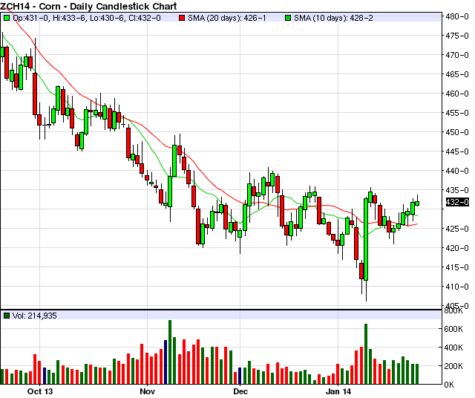Click the 415-0 price axis label
This screenshot has width=475, height=398.
click(x=457, y=267)
